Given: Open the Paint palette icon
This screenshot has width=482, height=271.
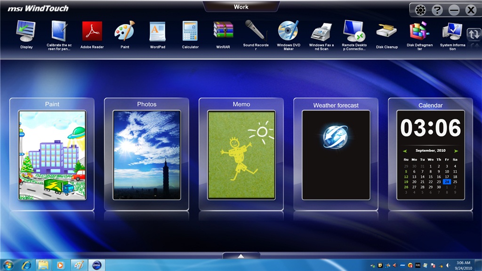Looking at the screenshot, I should 125,32.
